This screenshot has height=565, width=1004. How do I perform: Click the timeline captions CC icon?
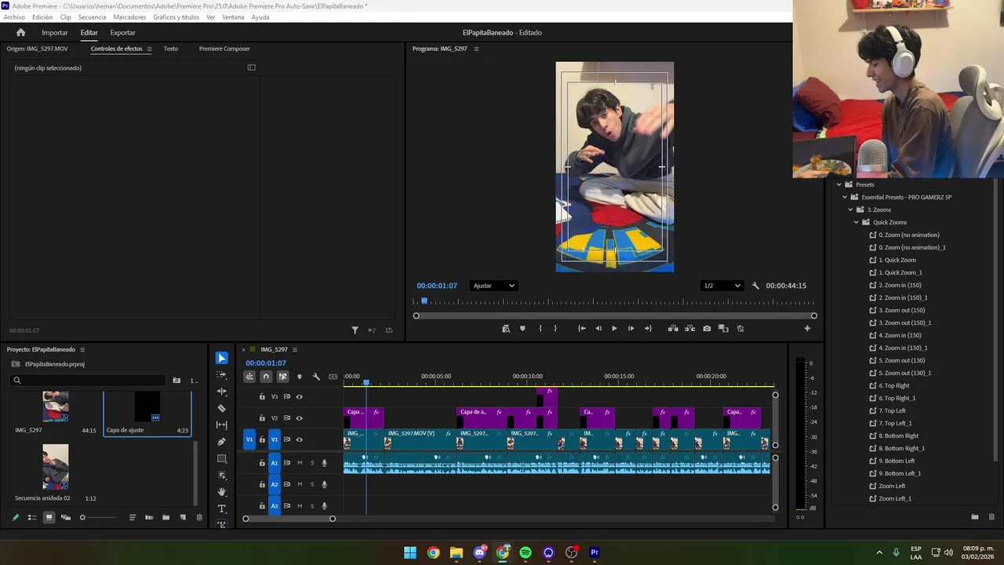tap(333, 377)
